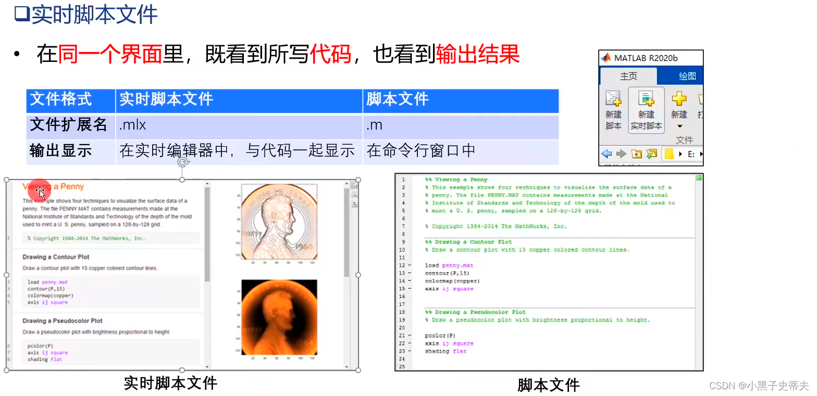Click the live script output pane scrollbar thumb
Image resolution: width=817 pixels, height=396 pixels.
tap(346, 233)
